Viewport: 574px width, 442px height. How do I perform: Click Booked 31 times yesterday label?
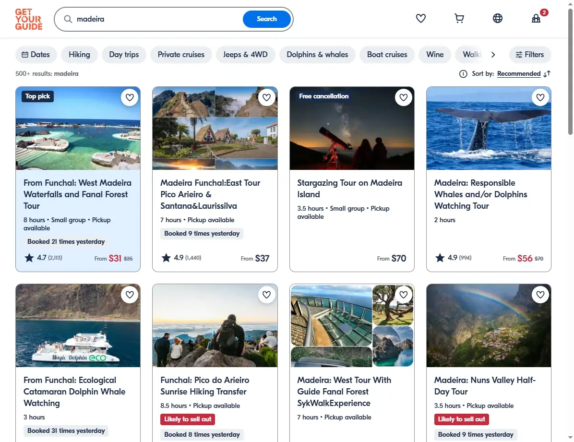(66, 430)
